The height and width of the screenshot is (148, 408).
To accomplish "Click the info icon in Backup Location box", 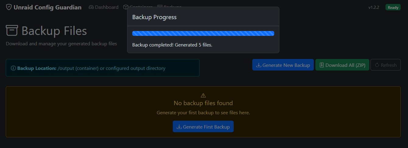I will [x=13, y=68].
